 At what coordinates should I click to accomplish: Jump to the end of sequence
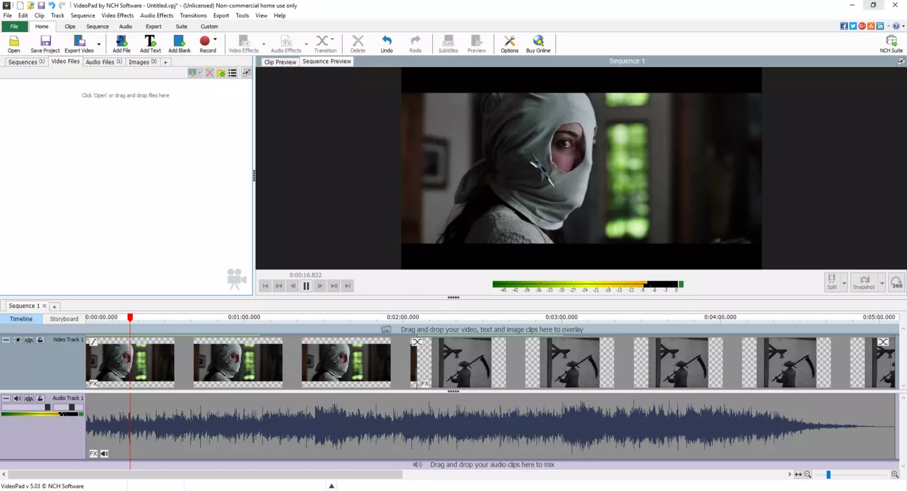point(348,286)
